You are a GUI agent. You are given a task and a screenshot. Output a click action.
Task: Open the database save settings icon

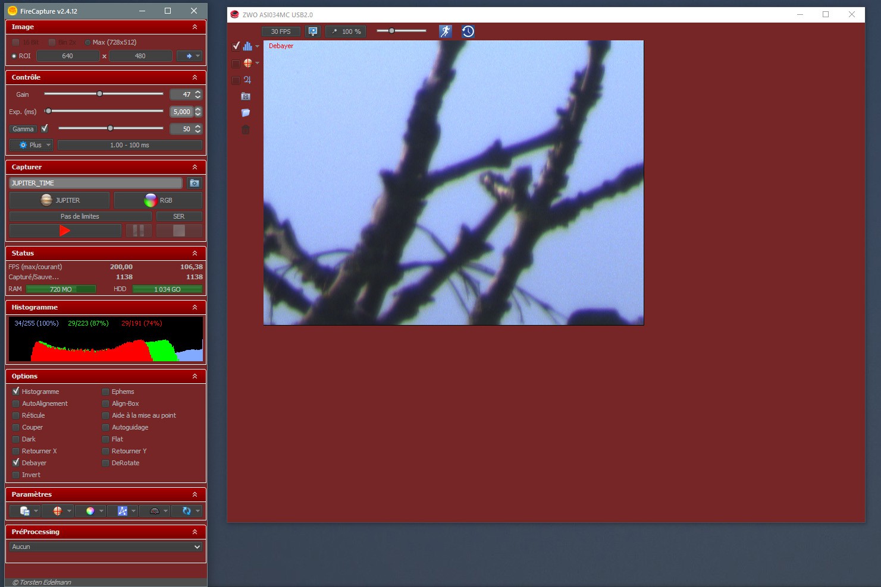25,511
